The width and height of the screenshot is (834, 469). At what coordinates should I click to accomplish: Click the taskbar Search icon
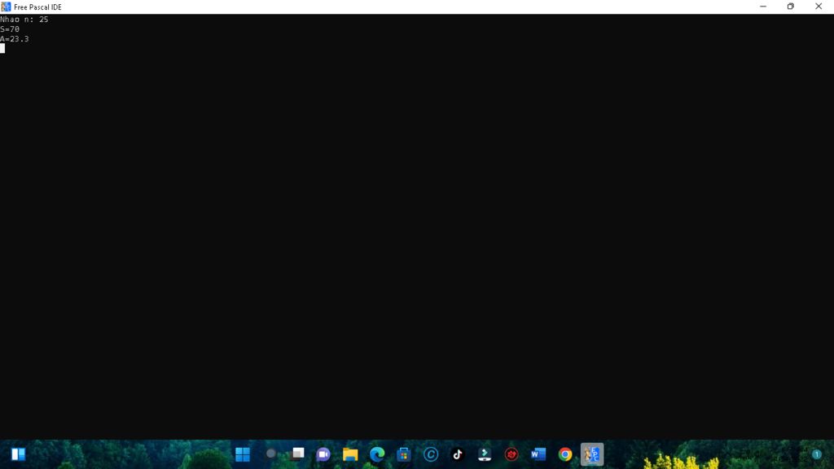(x=270, y=454)
